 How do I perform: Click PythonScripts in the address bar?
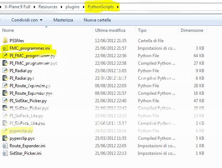[x=100, y=7]
